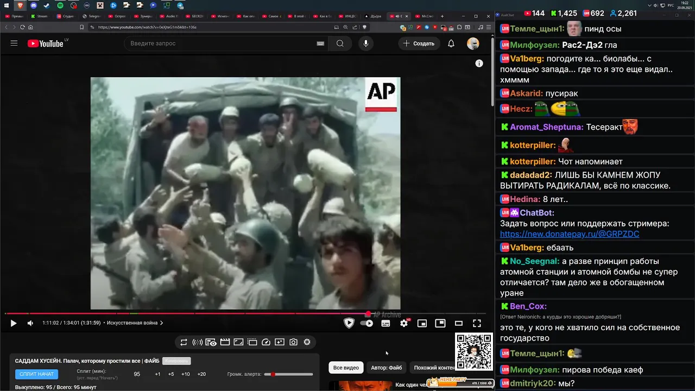Expand chapter 'Искусственная война'
695x391 pixels.
[x=135, y=323]
